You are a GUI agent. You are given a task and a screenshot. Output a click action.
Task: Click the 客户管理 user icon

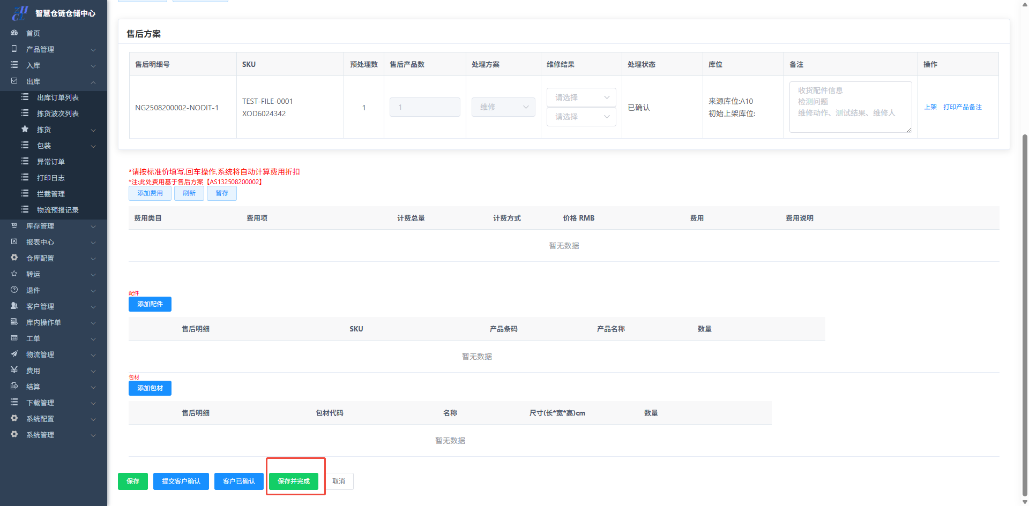click(14, 306)
